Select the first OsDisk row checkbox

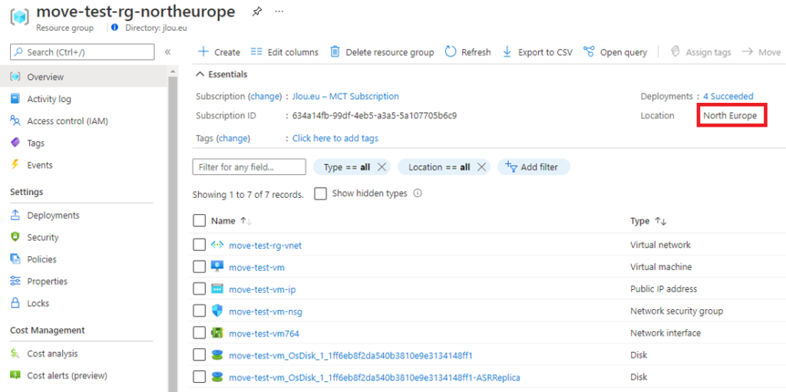(199, 355)
